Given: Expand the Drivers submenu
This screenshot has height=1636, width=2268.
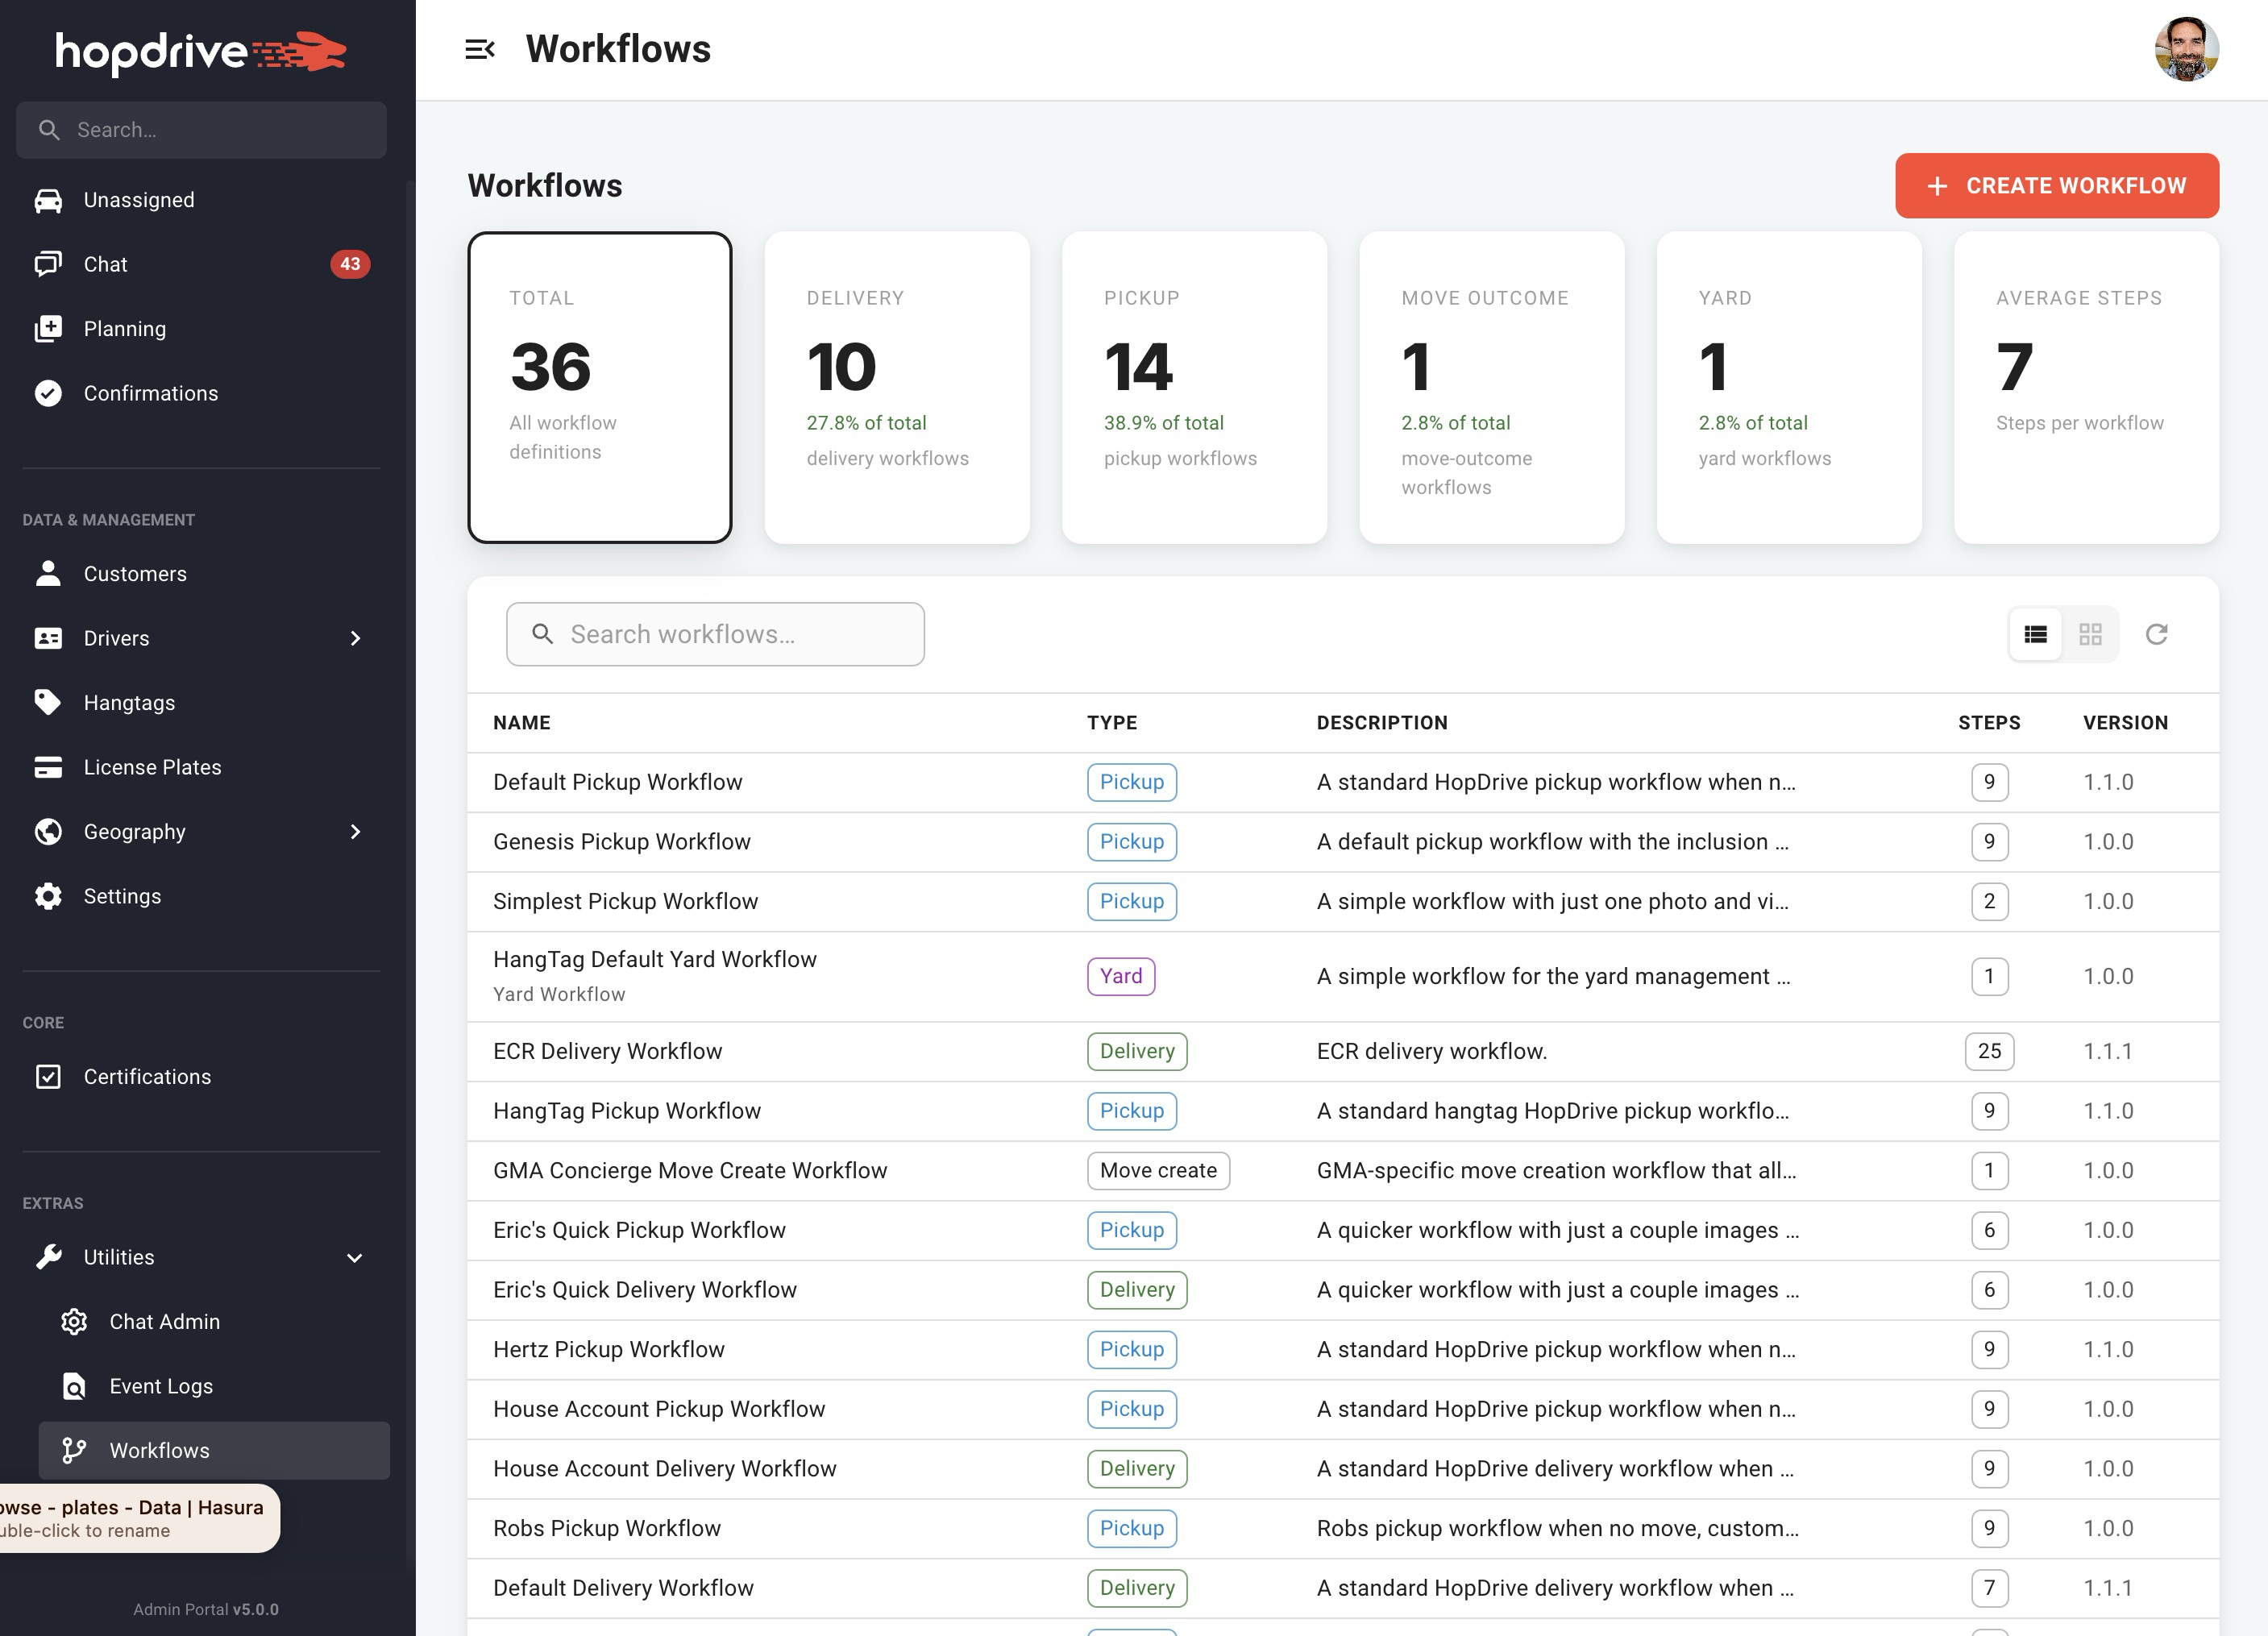Looking at the screenshot, I should (356, 638).
